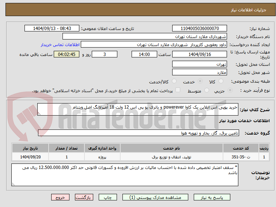The image size is (276, 207).
Task: Select the کالا/خدمت radio button
Action: pyautogui.click(x=174, y=81)
